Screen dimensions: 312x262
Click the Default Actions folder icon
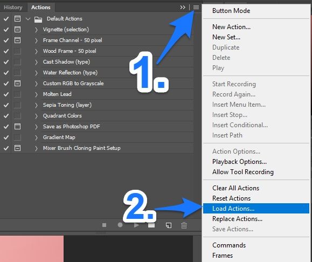point(38,19)
